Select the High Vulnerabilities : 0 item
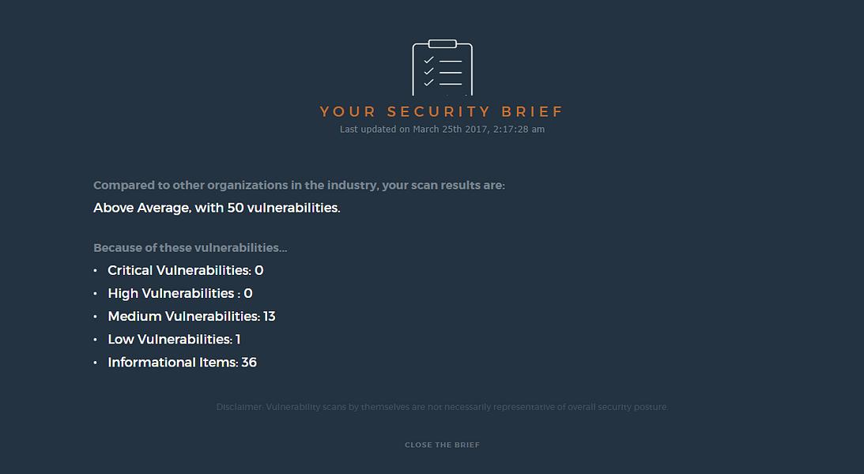Image resolution: width=864 pixels, height=474 pixels. tap(180, 293)
